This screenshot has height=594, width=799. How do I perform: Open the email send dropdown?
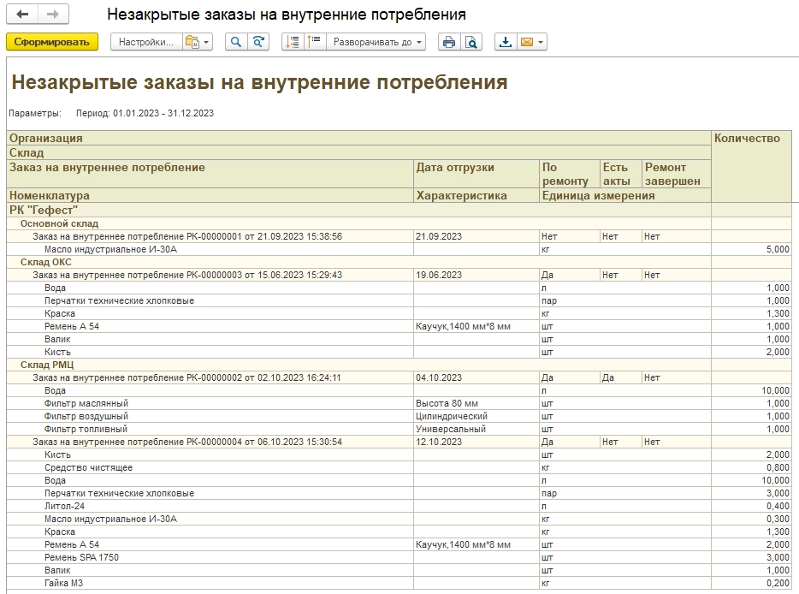tap(532, 42)
